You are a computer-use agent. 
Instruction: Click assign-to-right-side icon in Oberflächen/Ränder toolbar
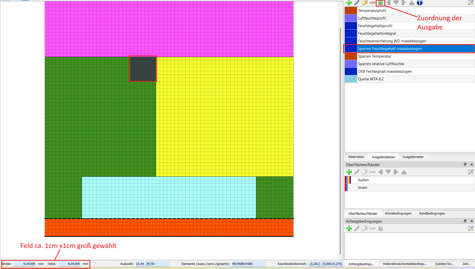396,172
